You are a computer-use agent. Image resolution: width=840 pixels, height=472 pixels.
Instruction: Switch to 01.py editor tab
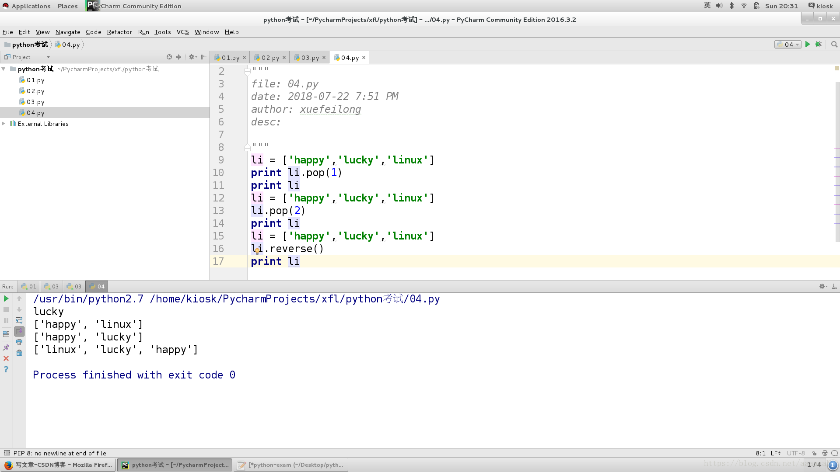[x=230, y=58]
